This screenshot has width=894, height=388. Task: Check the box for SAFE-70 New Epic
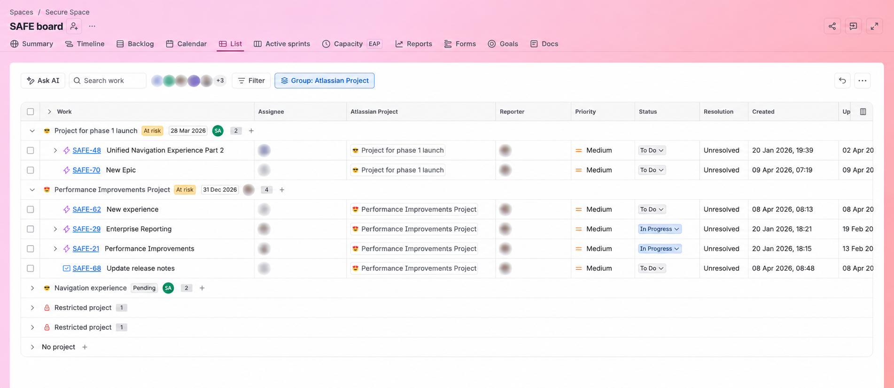(x=31, y=170)
